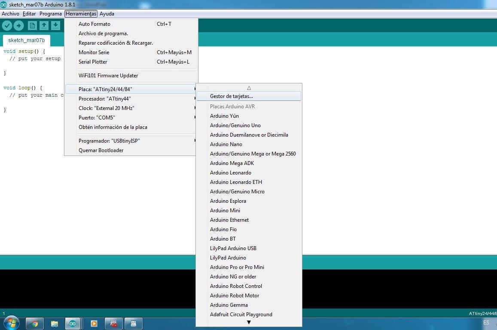Select Arduino Leonardo ETH

(x=249, y=182)
